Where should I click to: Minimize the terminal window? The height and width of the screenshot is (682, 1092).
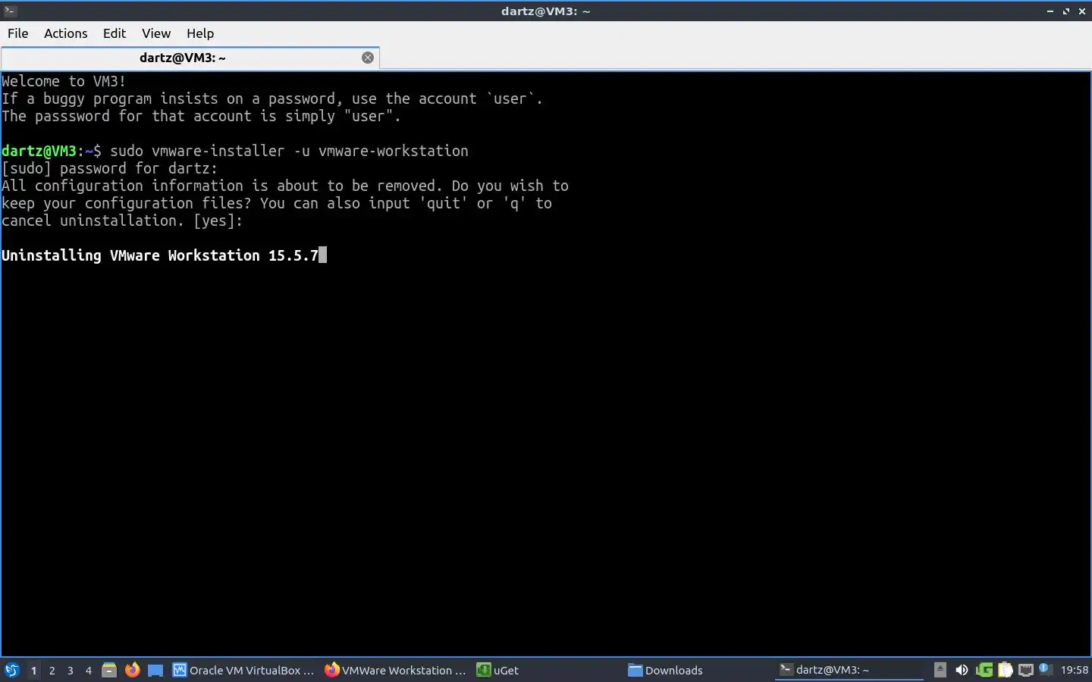click(1050, 11)
